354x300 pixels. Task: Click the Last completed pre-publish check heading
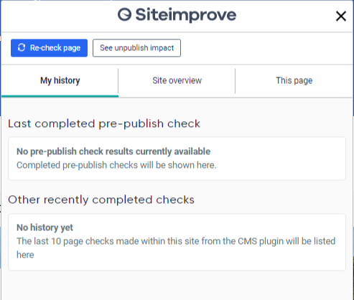[104, 123]
